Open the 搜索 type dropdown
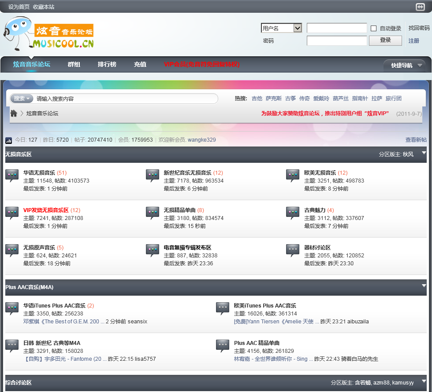The width and height of the screenshot is (432, 392). coord(22,99)
